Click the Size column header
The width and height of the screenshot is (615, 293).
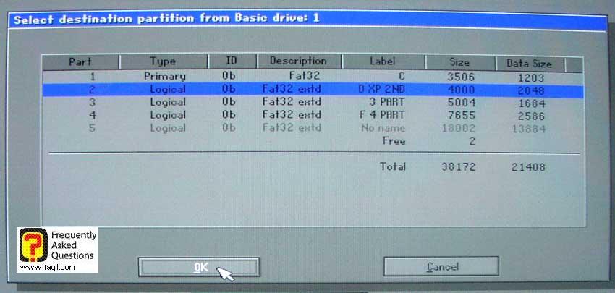459,63
